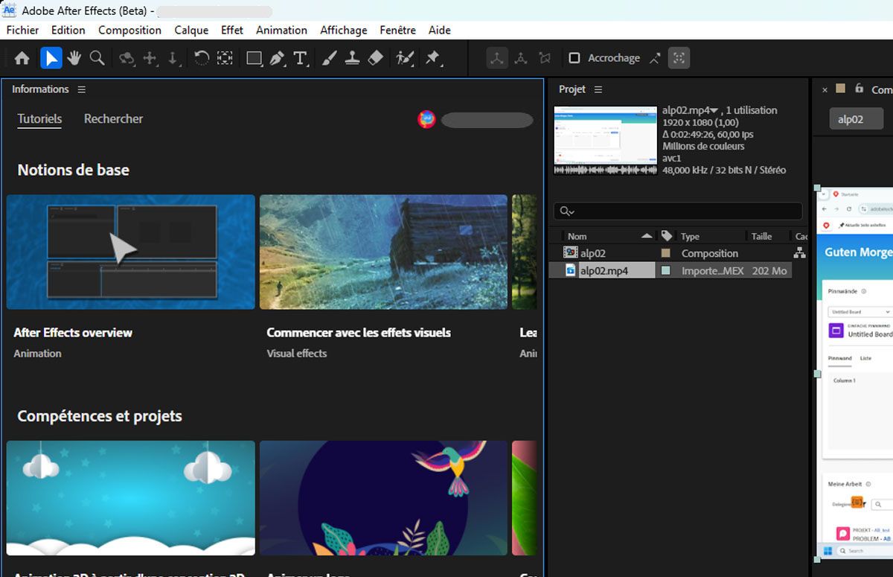The width and height of the screenshot is (893, 577).
Task: Activate the Horizontal Type tool
Action: click(x=300, y=58)
